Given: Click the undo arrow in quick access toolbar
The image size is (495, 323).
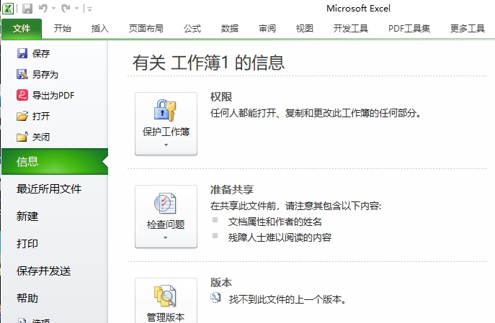Looking at the screenshot, I should point(43,9).
